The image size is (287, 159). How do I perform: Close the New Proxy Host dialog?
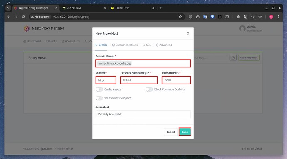[188, 33]
